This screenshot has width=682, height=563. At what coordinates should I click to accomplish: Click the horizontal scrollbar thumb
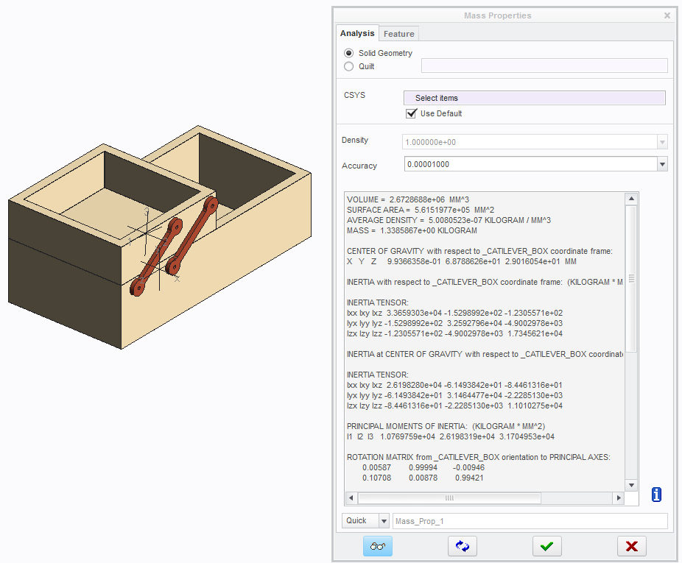[449, 498]
